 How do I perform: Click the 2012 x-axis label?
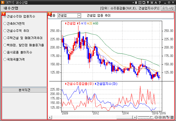[x=96, y=113]
